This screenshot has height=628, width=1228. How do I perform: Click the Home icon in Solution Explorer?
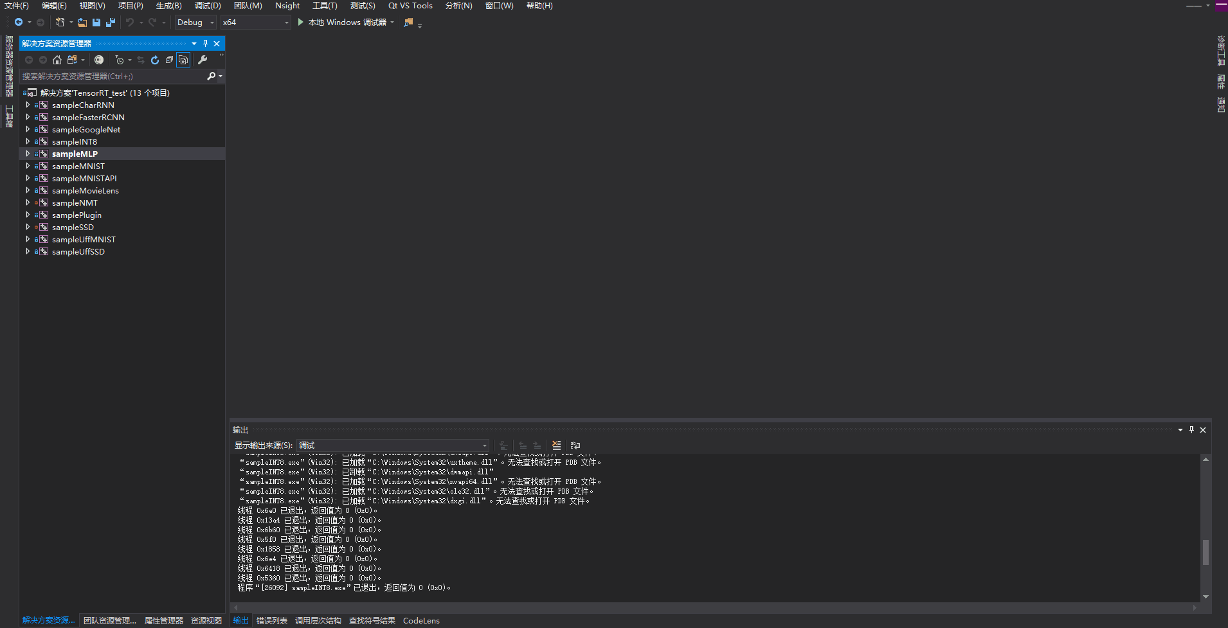(57, 60)
